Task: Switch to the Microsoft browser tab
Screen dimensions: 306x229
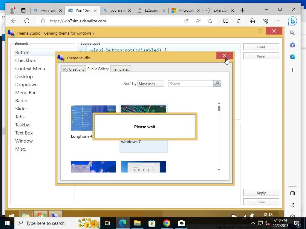Action: pos(186,10)
